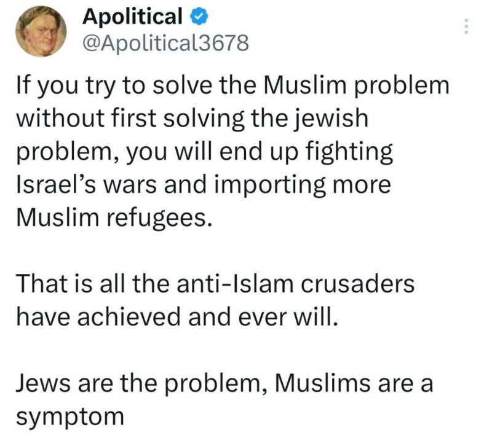Viewport: 492px width, 438px height.
Task: Click the bottom dot of the options menu
Action: [466, 33]
